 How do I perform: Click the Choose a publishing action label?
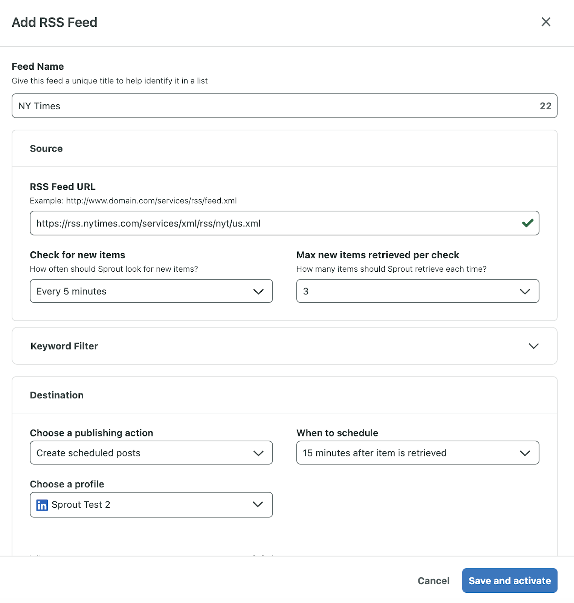(92, 433)
